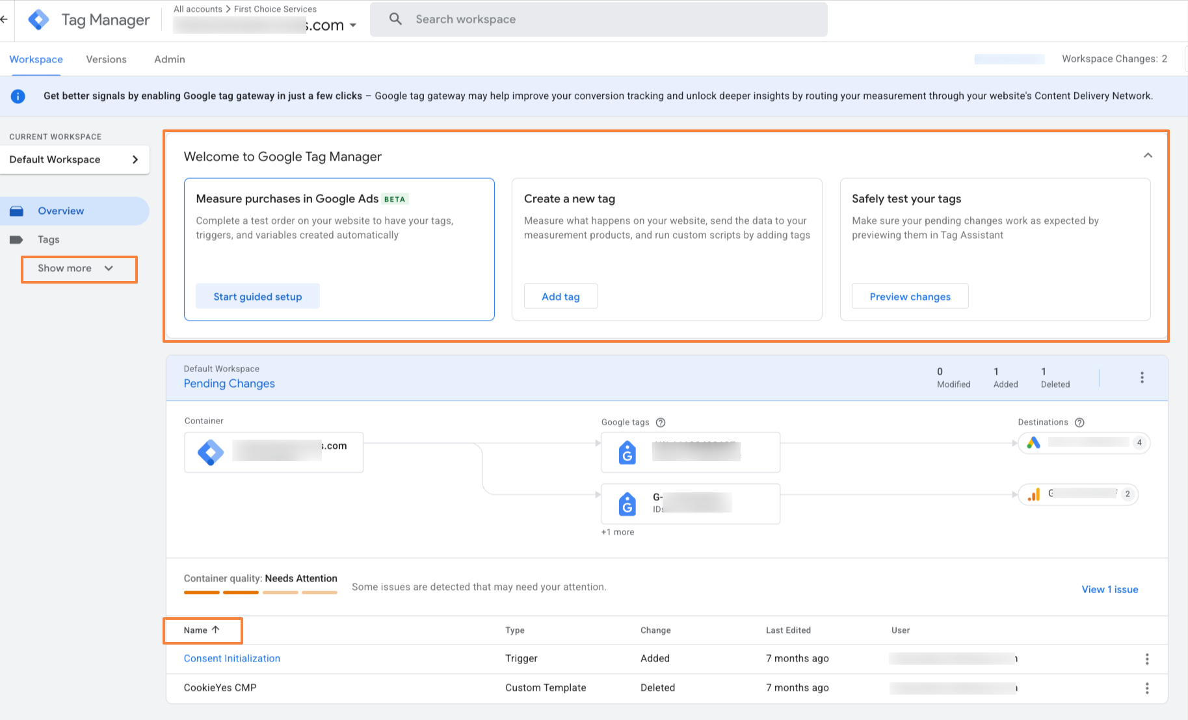The image size is (1188, 720).
Task: Click the Type column header
Action: point(515,630)
